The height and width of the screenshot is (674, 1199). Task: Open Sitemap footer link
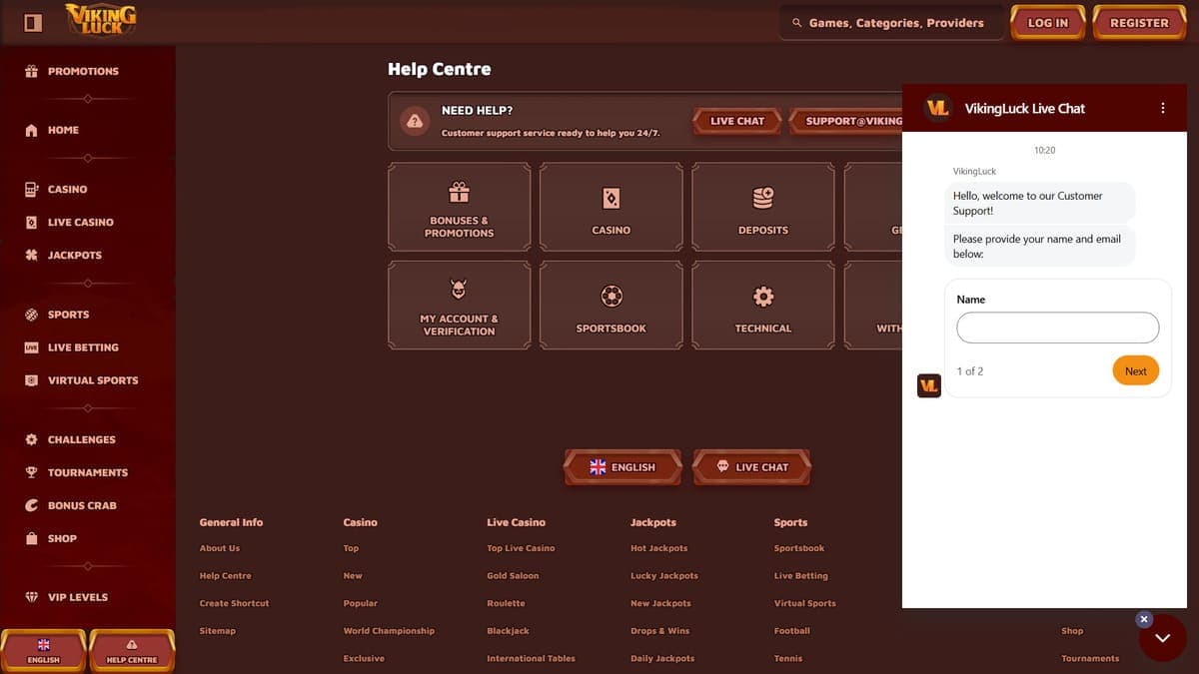[x=218, y=631]
